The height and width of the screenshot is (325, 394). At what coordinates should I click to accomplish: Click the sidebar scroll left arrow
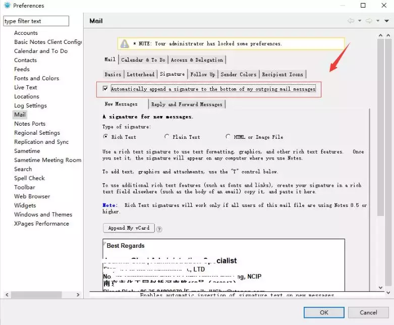tap(7, 295)
